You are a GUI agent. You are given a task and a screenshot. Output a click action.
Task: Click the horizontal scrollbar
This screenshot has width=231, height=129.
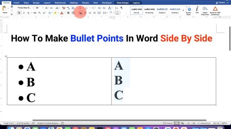[x=119, y=120]
